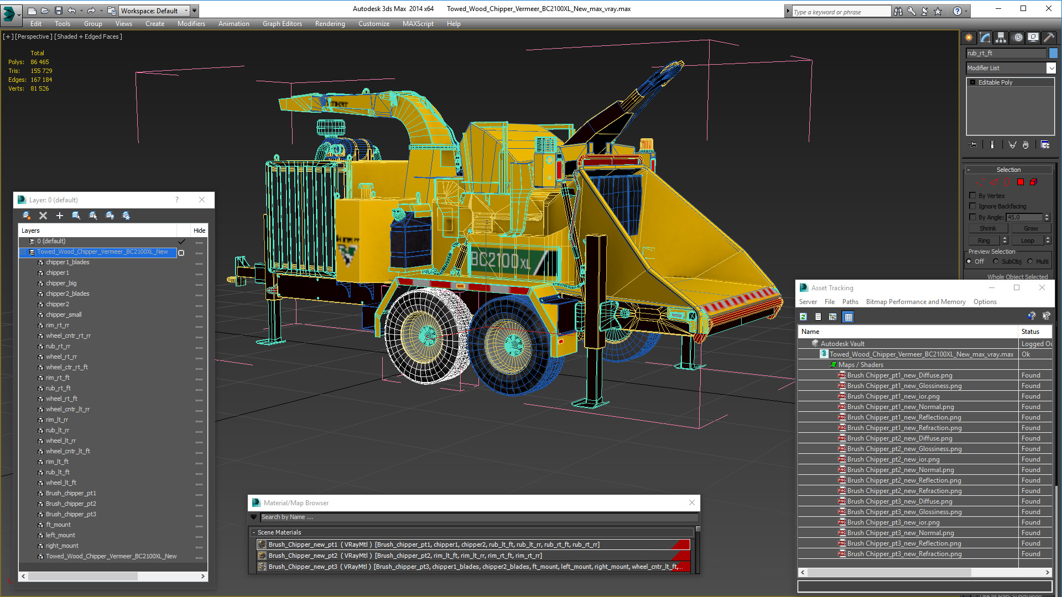This screenshot has width=1062, height=597.
Task: Open the Utilities hammer panel tab
Action: coord(1049,38)
